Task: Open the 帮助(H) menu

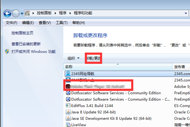Action: point(79,23)
